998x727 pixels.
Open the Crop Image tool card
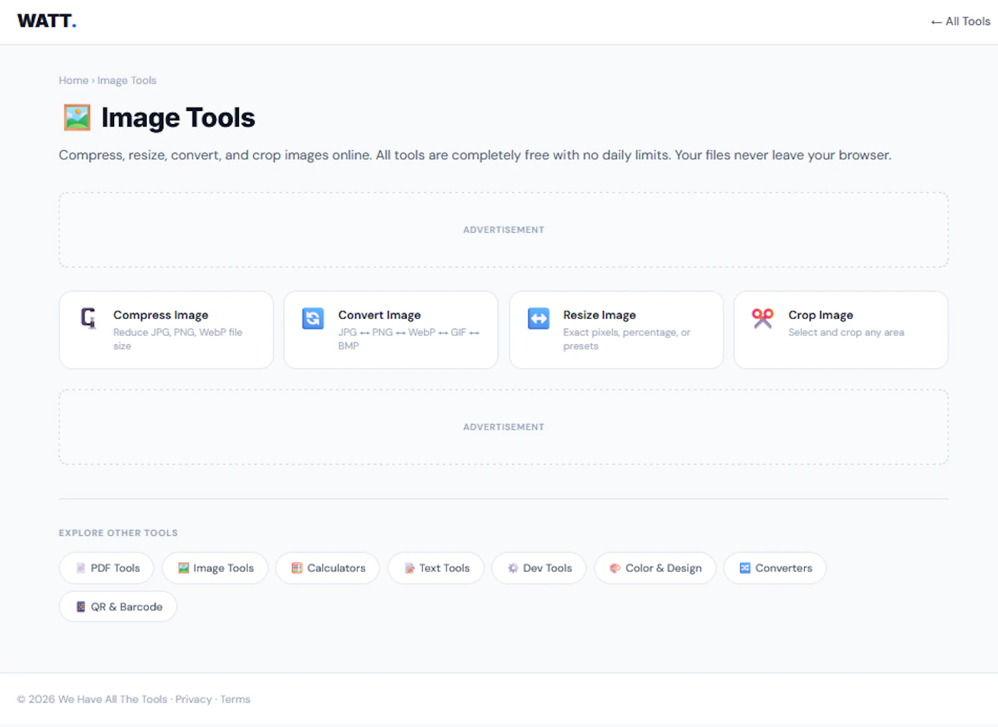pos(841,330)
